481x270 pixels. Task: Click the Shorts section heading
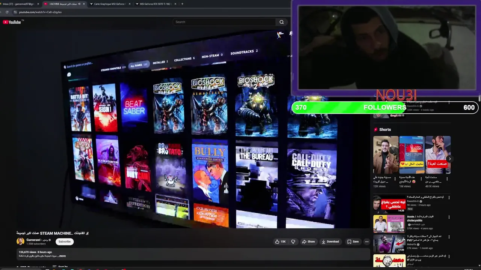[x=385, y=130]
